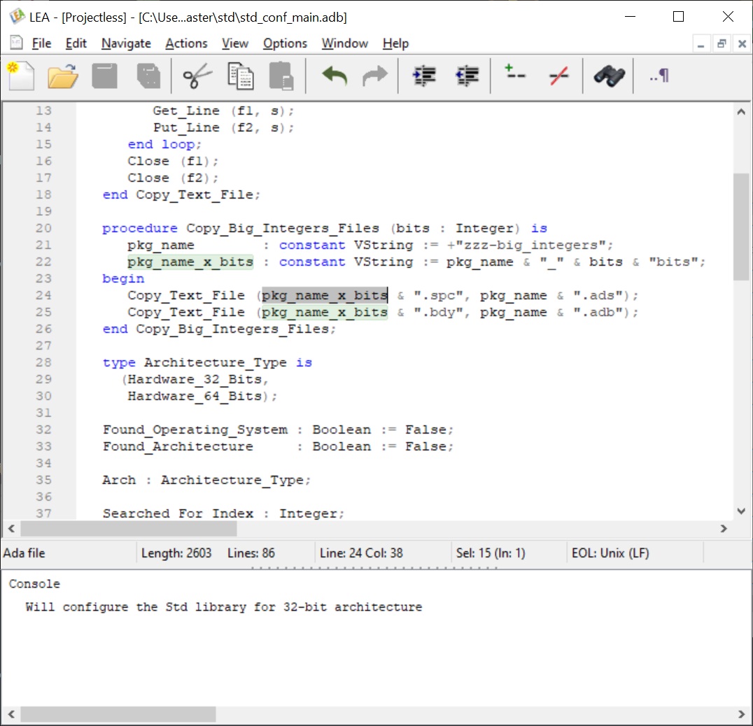
Task: Open the Navigate menu
Action: 126,43
